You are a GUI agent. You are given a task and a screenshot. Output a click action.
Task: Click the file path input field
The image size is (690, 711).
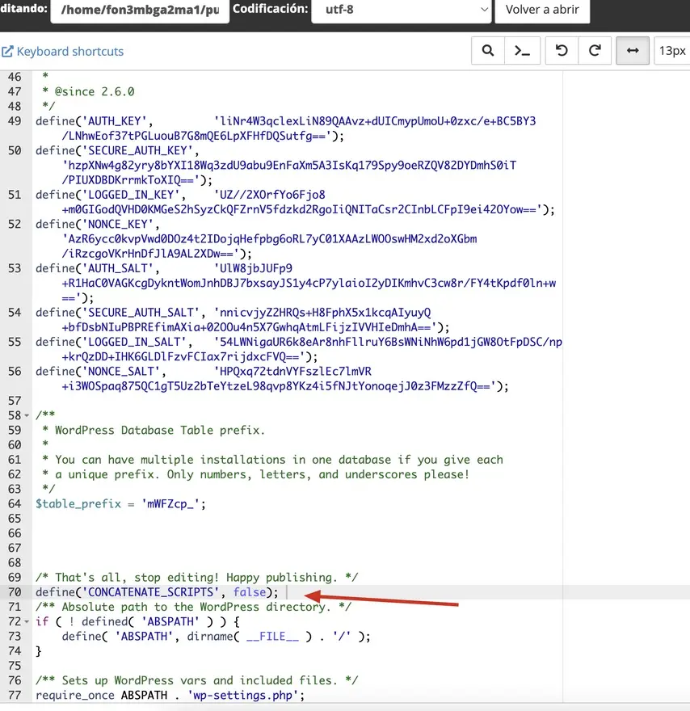pos(140,10)
